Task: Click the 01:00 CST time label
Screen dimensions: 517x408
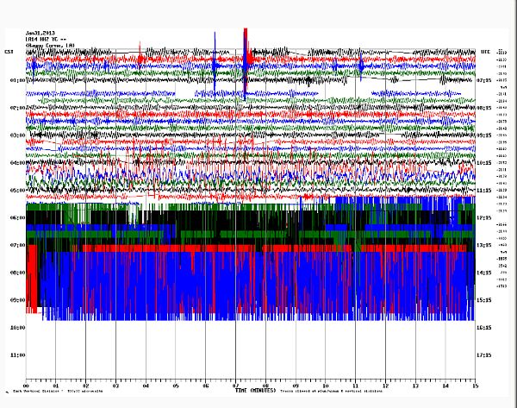Action: point(15,80)
